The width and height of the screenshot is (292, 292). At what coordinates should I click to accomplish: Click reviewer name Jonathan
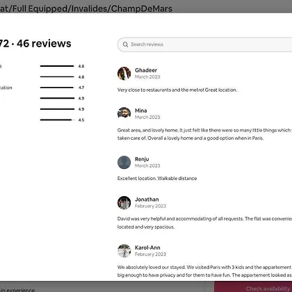click(x=147, y=200)
